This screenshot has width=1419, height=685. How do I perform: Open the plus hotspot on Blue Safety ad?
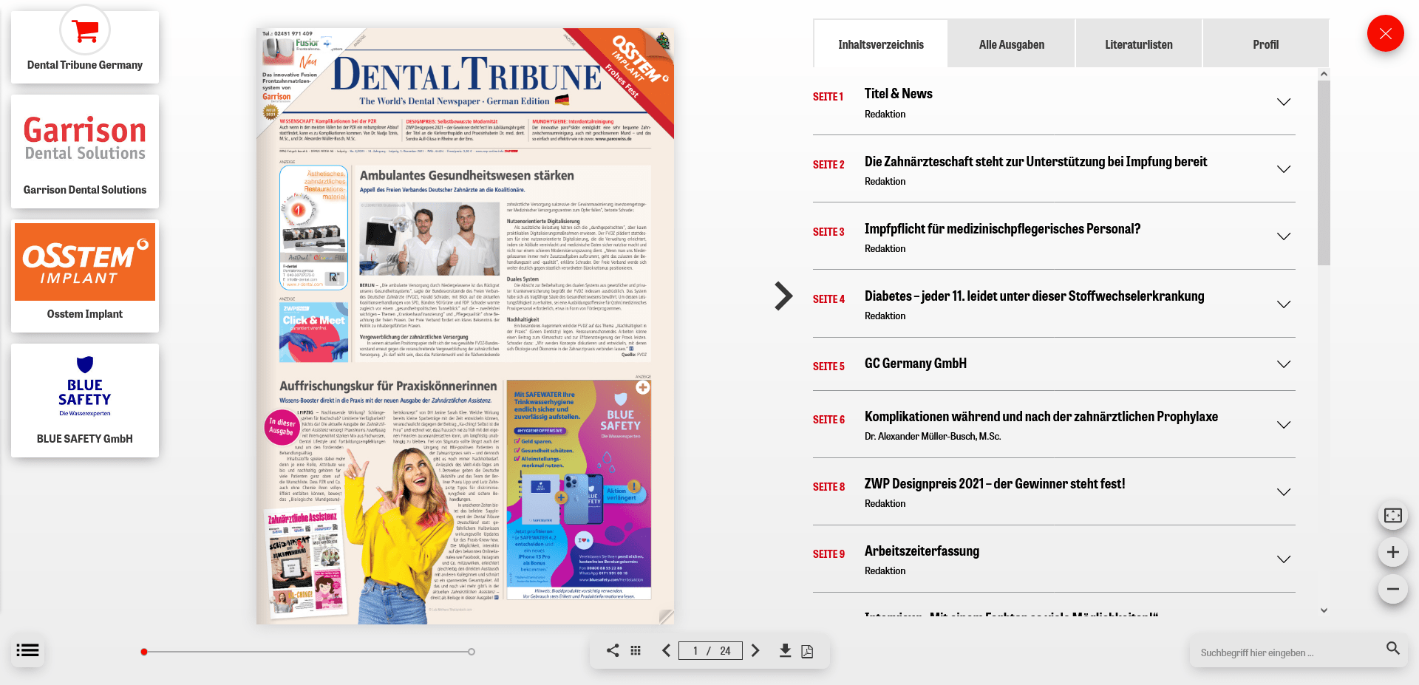click(x=643, y=387)
